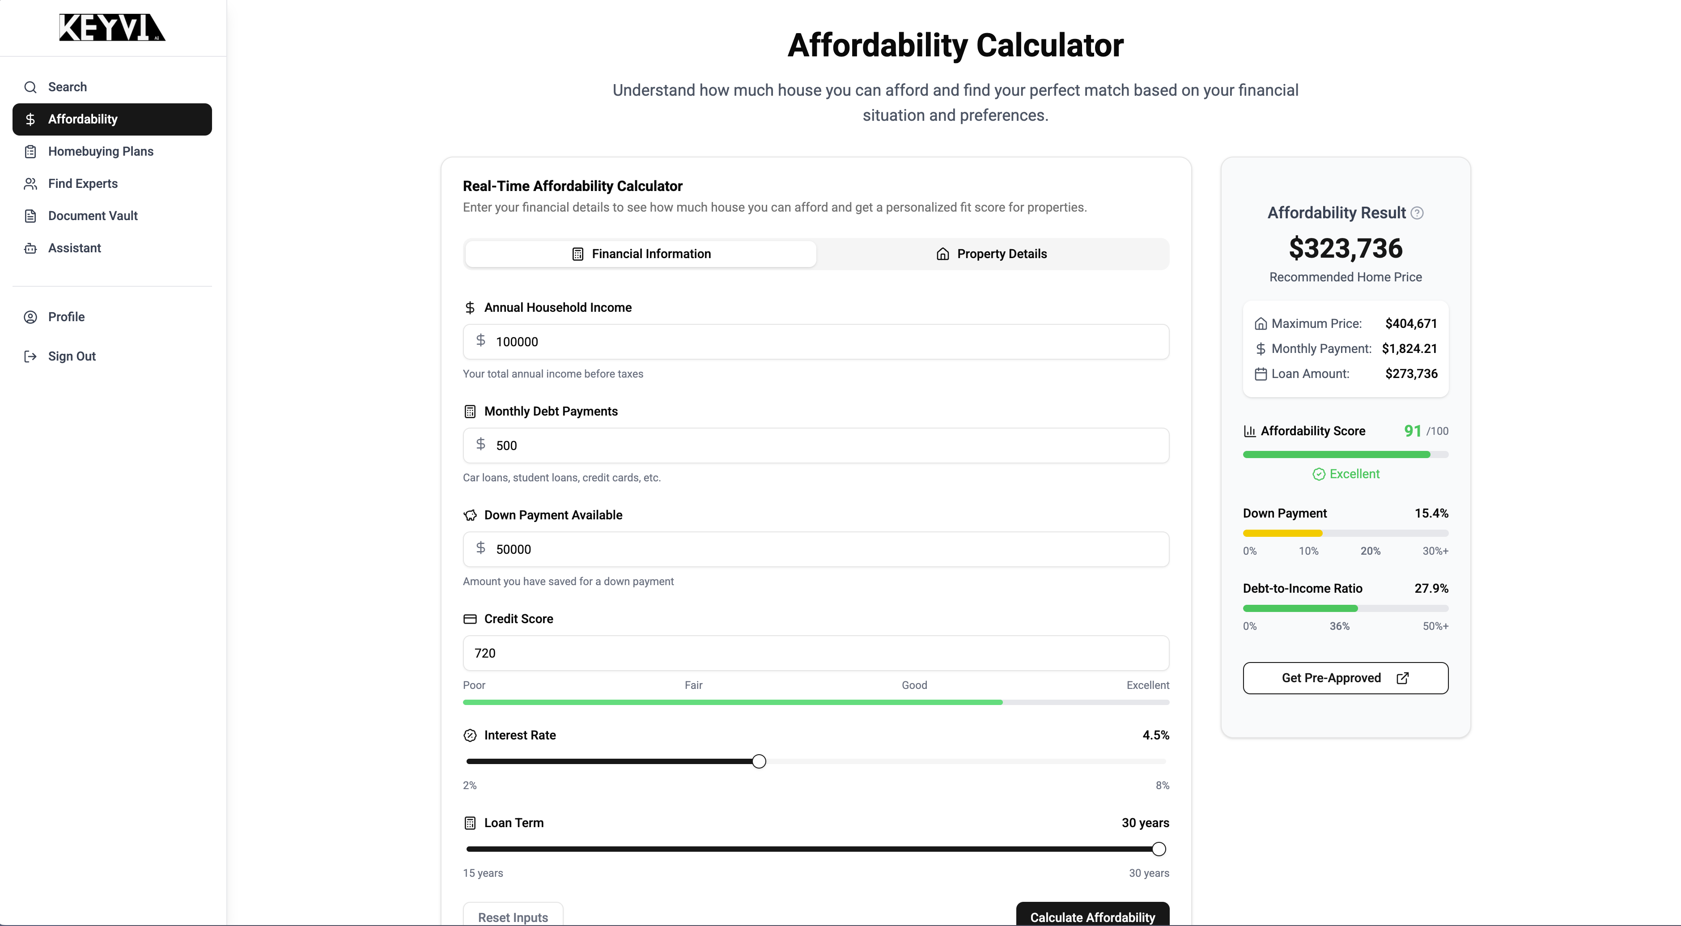Click the Annual Household Income field
This screenshot has width=1681, height=926.
816,342
